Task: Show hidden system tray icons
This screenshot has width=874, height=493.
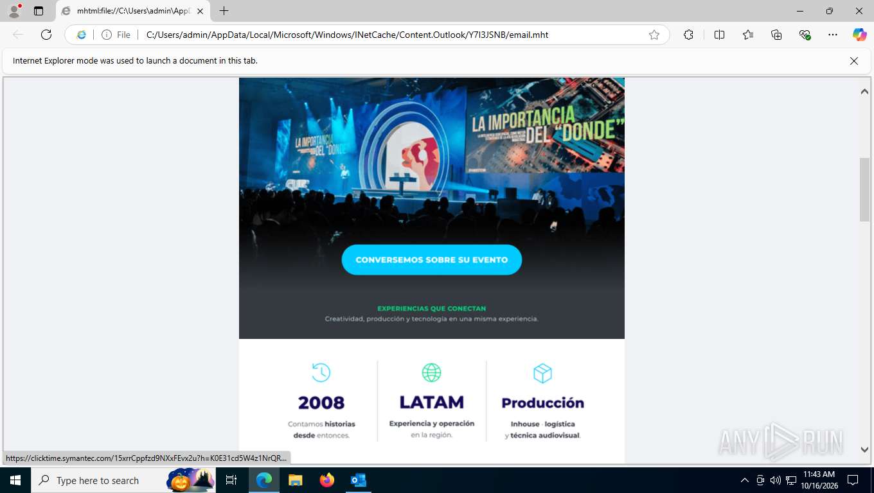Action: 745,480
